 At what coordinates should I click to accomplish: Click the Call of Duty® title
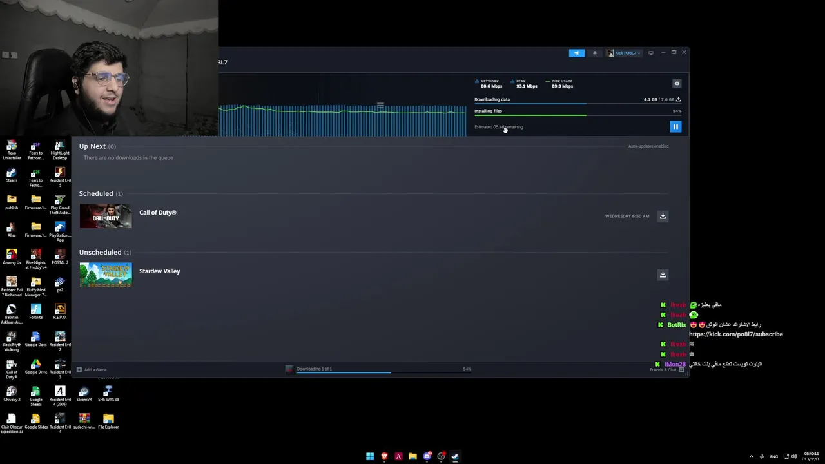coord(157,213)
